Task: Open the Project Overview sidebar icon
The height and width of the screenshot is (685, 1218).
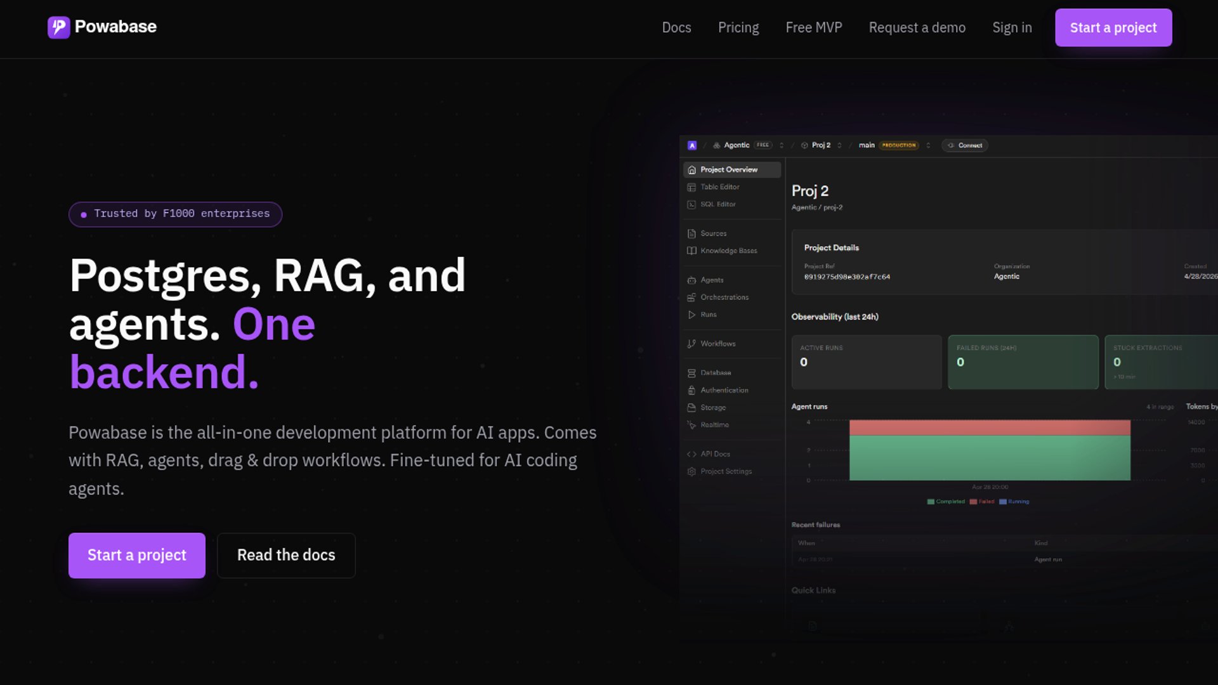Action: click(691, 170)
